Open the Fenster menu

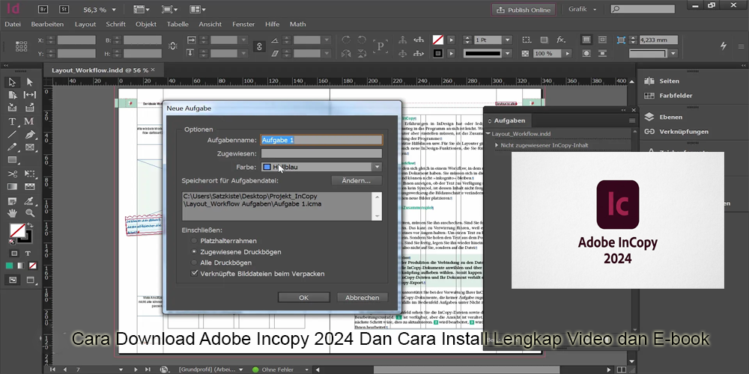(x=243, y=24)
